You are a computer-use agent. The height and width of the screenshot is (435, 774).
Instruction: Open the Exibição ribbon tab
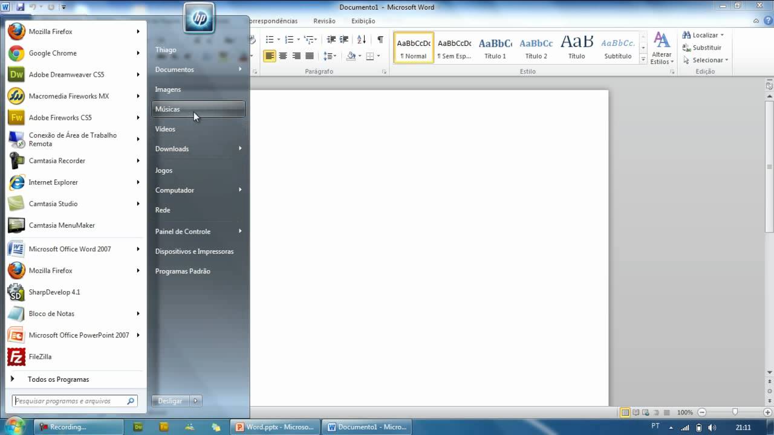tap(363, 21)
